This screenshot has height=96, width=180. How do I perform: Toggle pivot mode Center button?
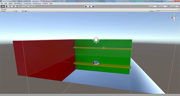click(x=25, y=6)
